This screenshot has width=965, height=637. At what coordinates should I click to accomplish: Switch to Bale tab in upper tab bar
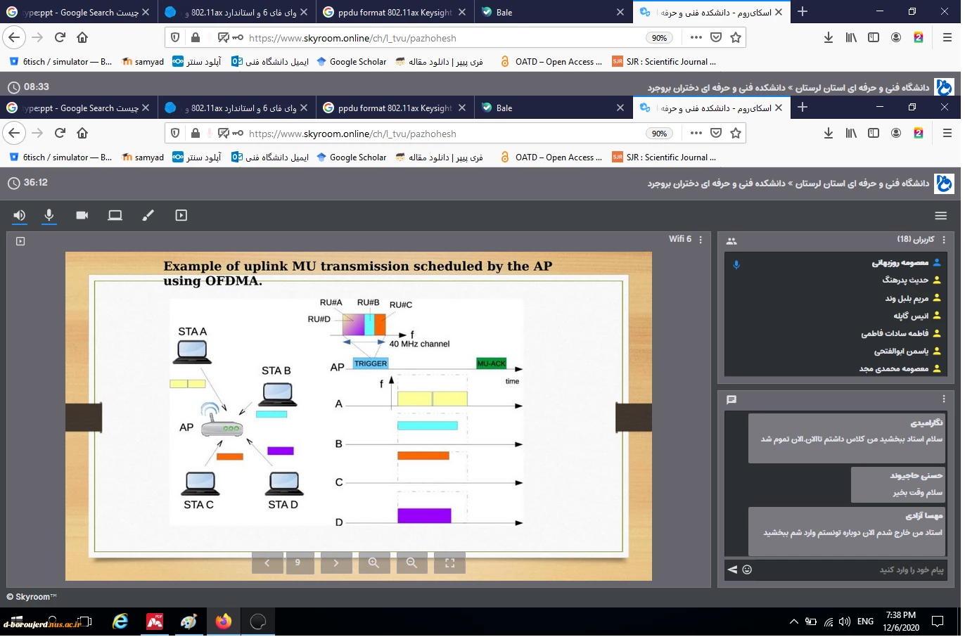click(x=554, y=13)
